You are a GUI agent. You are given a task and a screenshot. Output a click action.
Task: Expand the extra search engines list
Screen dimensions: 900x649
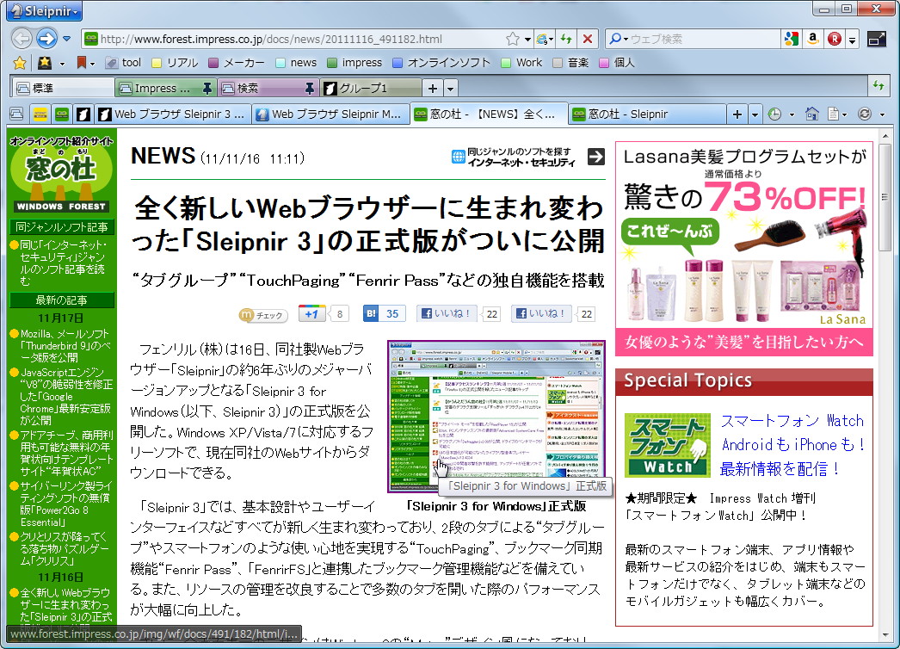point(853,40)
